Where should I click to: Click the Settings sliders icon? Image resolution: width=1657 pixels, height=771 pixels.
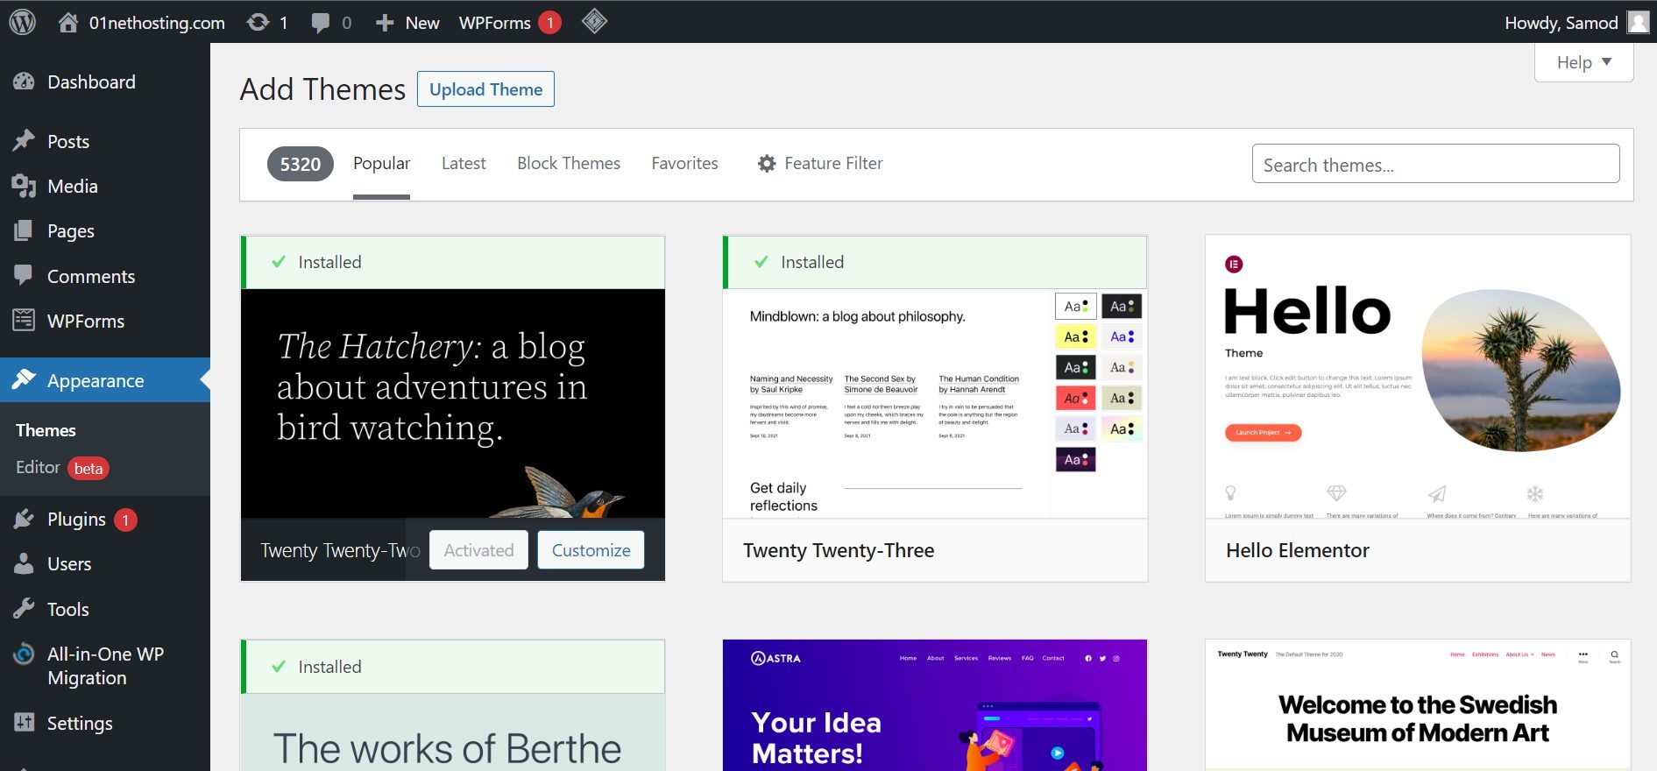[x=25, y=723]
